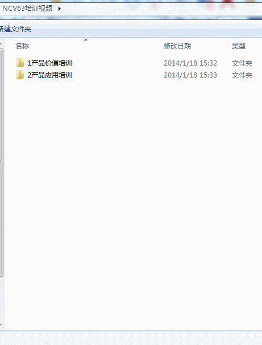Click the 新建文件夹 toolbar button

15,29
